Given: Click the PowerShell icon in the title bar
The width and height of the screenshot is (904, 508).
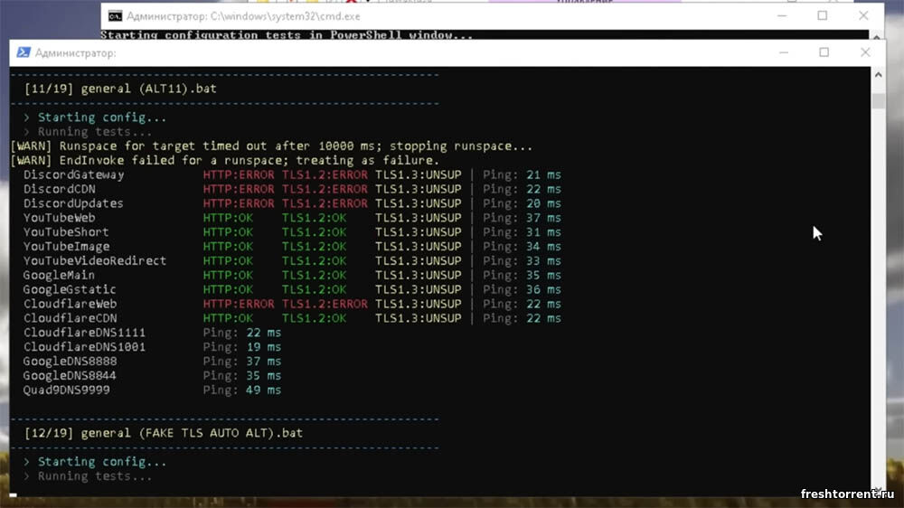Looking at the screenshot, I should click(24, 53).
